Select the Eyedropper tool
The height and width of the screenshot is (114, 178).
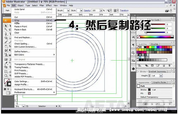pos(6,63)
